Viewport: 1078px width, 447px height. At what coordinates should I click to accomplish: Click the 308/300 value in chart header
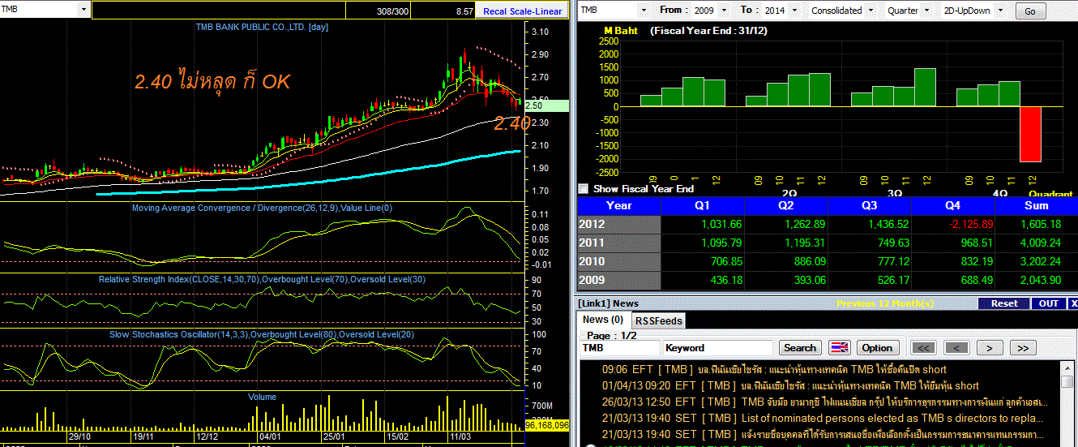393,11
